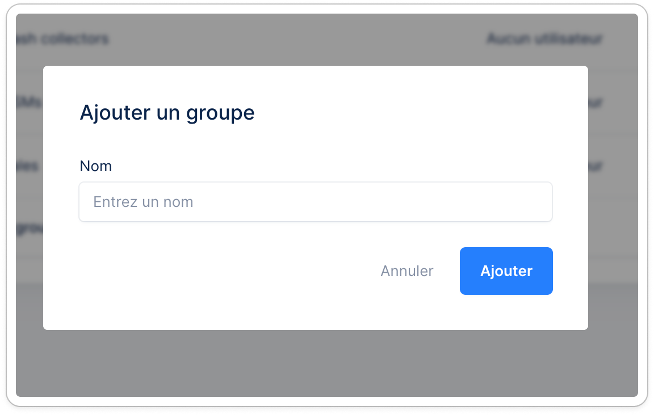Click the "Nom" field label
Viewport: 654px width, 415px height.
click(x=96, y=166)
